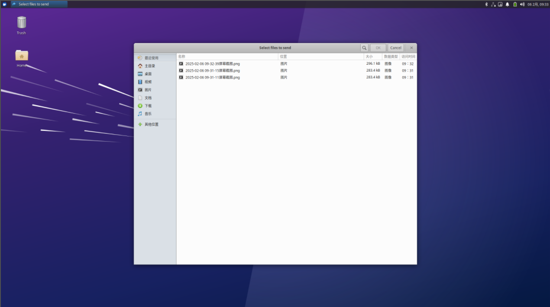Image resolution: width=550 pixels, height=307 pixels.
Task: Select Other Locations (其他位置) entry
Action: [x=155, y=124]
